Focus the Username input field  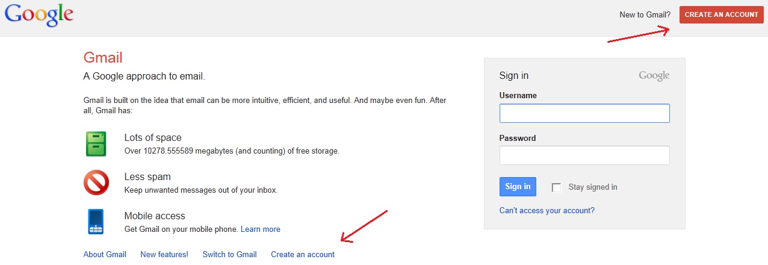click(584, 113)
